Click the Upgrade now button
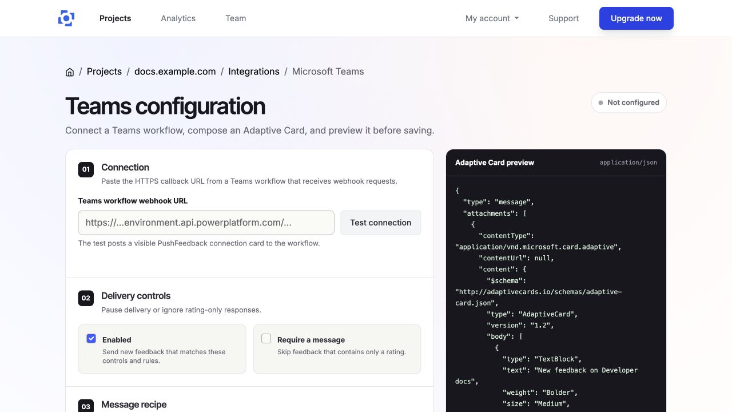The width and height of the screenshot is (732, 412). 636,18
